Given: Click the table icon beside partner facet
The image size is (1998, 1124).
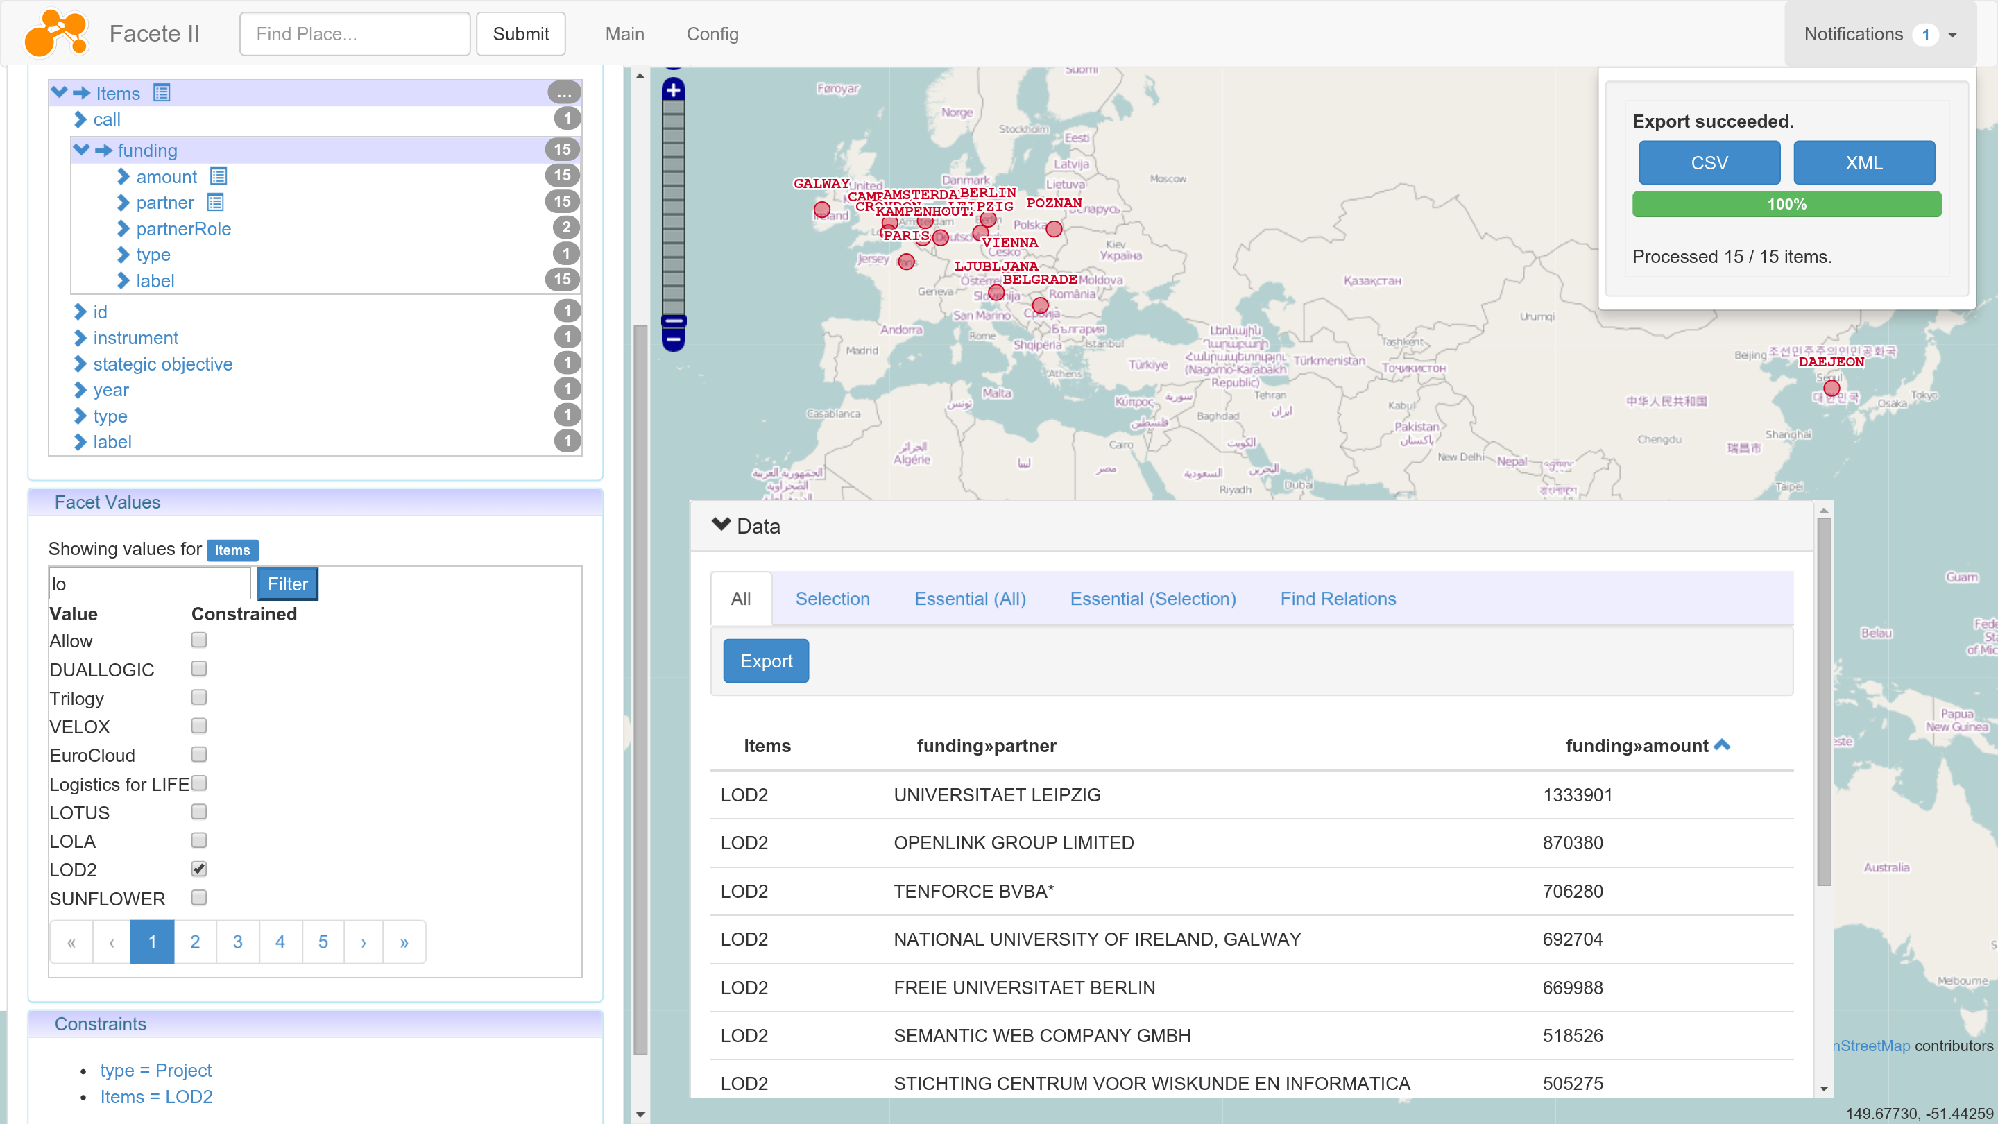Looking at the screenshot, I should (216, 203).
